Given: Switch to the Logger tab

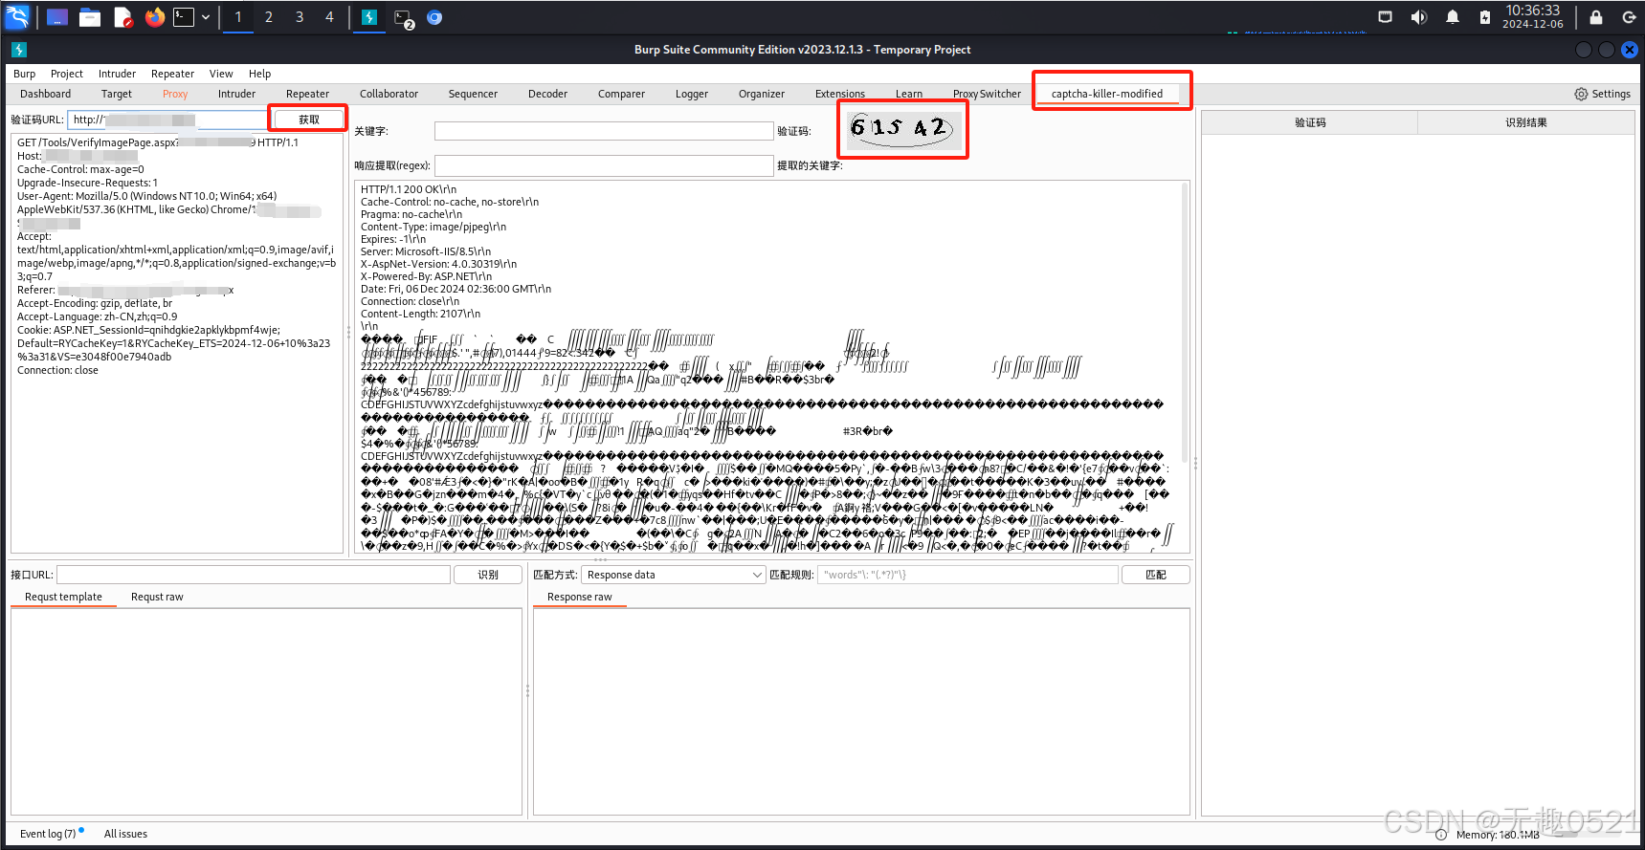Looking at the screenshot, I should click(x=691, y=94).
